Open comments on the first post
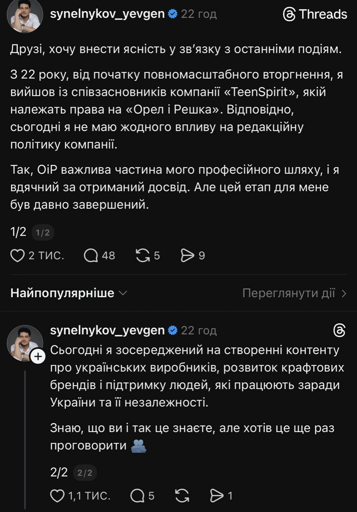 point(91,256)
